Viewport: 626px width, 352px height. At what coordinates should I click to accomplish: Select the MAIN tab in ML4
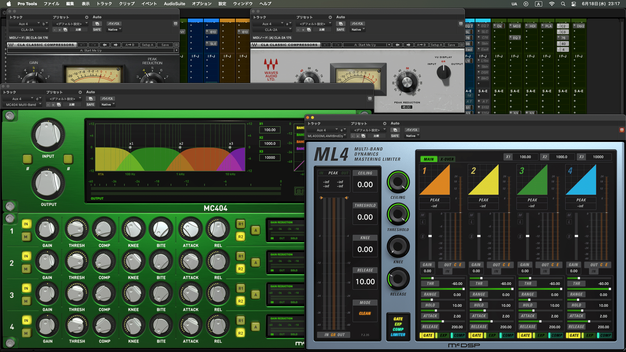pos(429,159)
